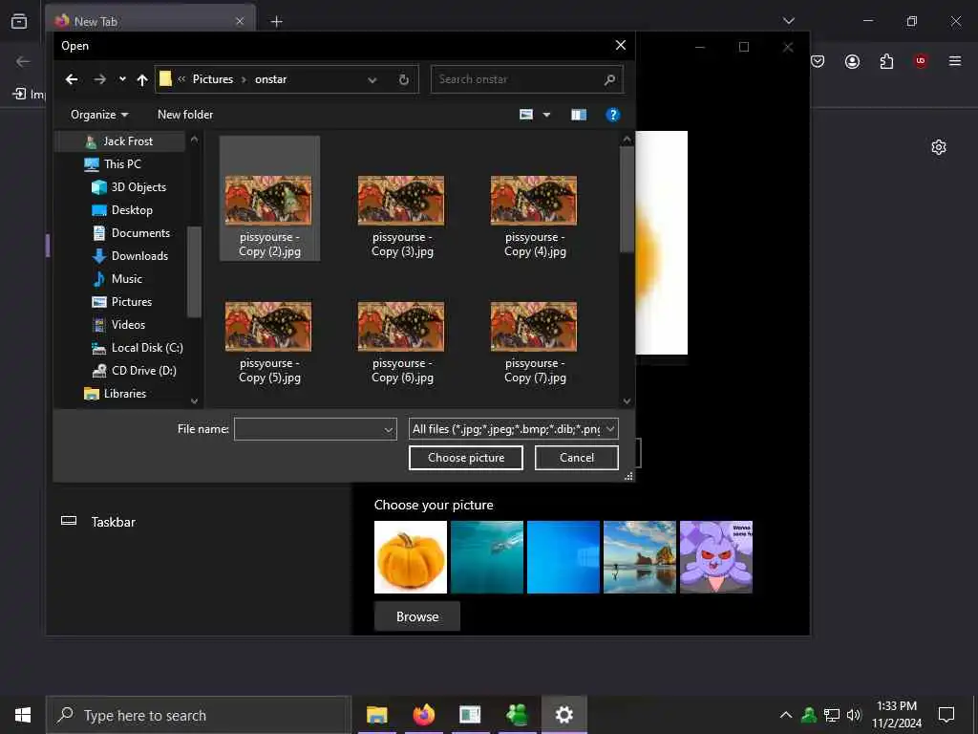The image size is (978, 734).
Task: Open dialog help
Action: click(x=613, y=115)
